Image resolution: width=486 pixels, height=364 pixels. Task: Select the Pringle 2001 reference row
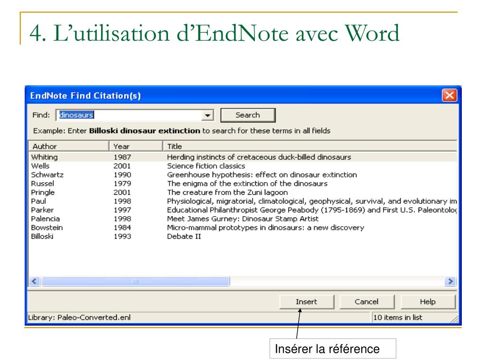tap(243, 192)
